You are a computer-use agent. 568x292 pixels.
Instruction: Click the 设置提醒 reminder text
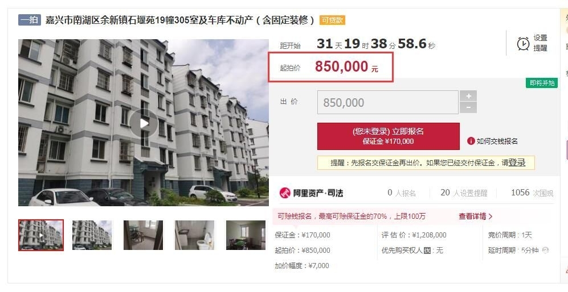pos(540,43)
